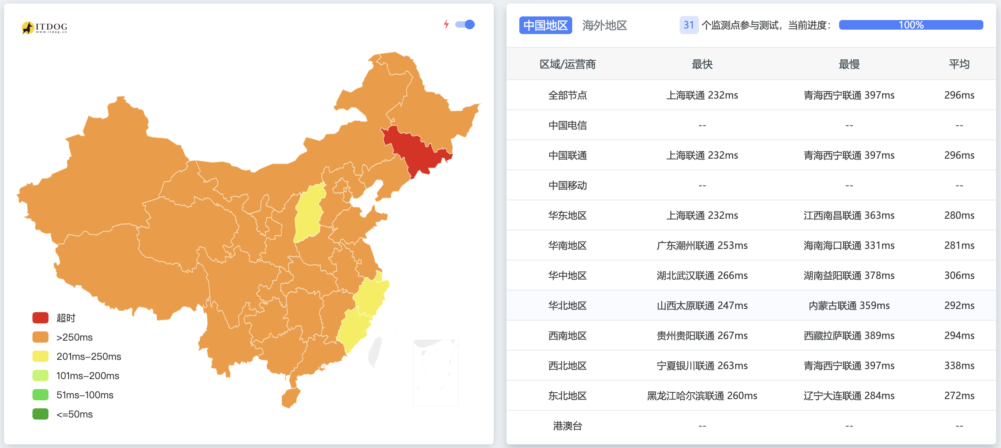Toggle the yellow 201ms–250ms legend item
This screenshot has height=448, width=1001.
point(77,356)
